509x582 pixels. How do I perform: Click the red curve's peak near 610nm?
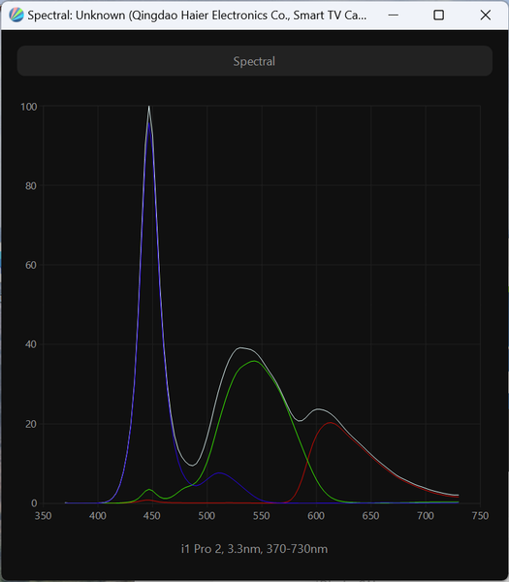click(331, 423)
